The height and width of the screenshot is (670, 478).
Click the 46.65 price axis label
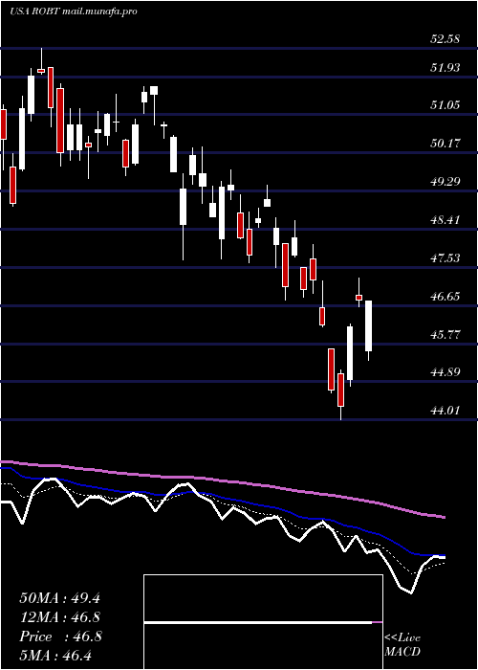point(445,297)
